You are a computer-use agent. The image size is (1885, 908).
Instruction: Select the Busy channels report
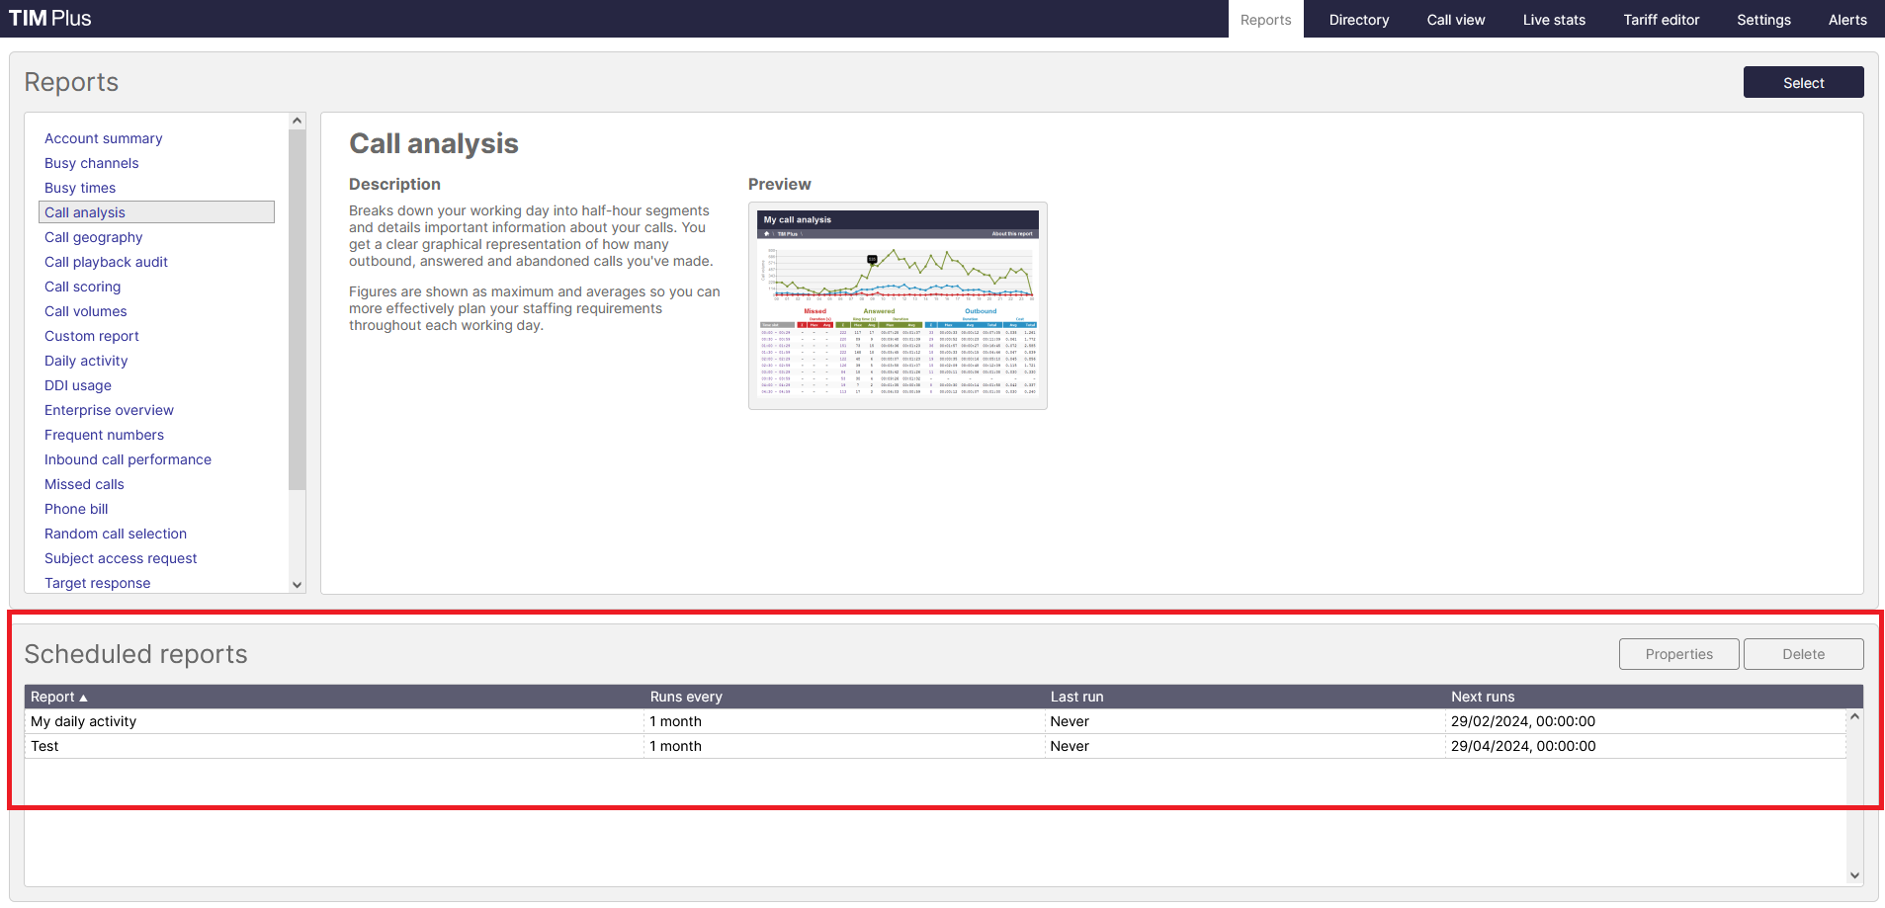click(91, 163)
